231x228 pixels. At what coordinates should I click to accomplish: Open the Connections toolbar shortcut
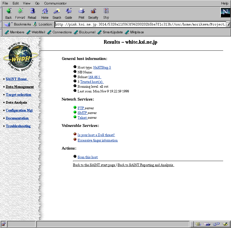[60, 32]
